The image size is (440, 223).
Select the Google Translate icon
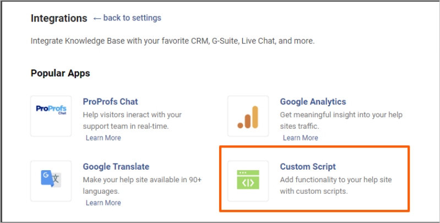pos(51,181)
